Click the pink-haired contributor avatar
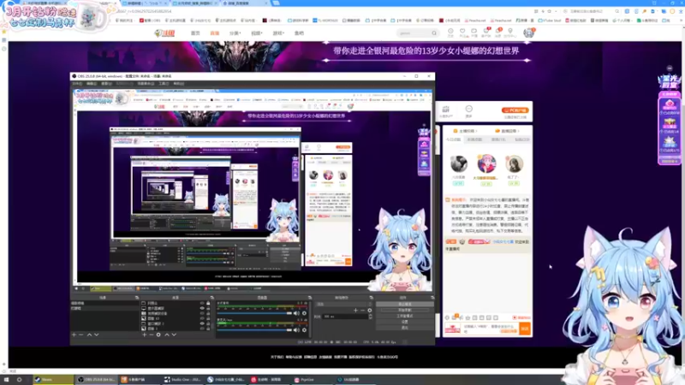Viewport: 685px width, 385px height. click(x=486, y=164)
